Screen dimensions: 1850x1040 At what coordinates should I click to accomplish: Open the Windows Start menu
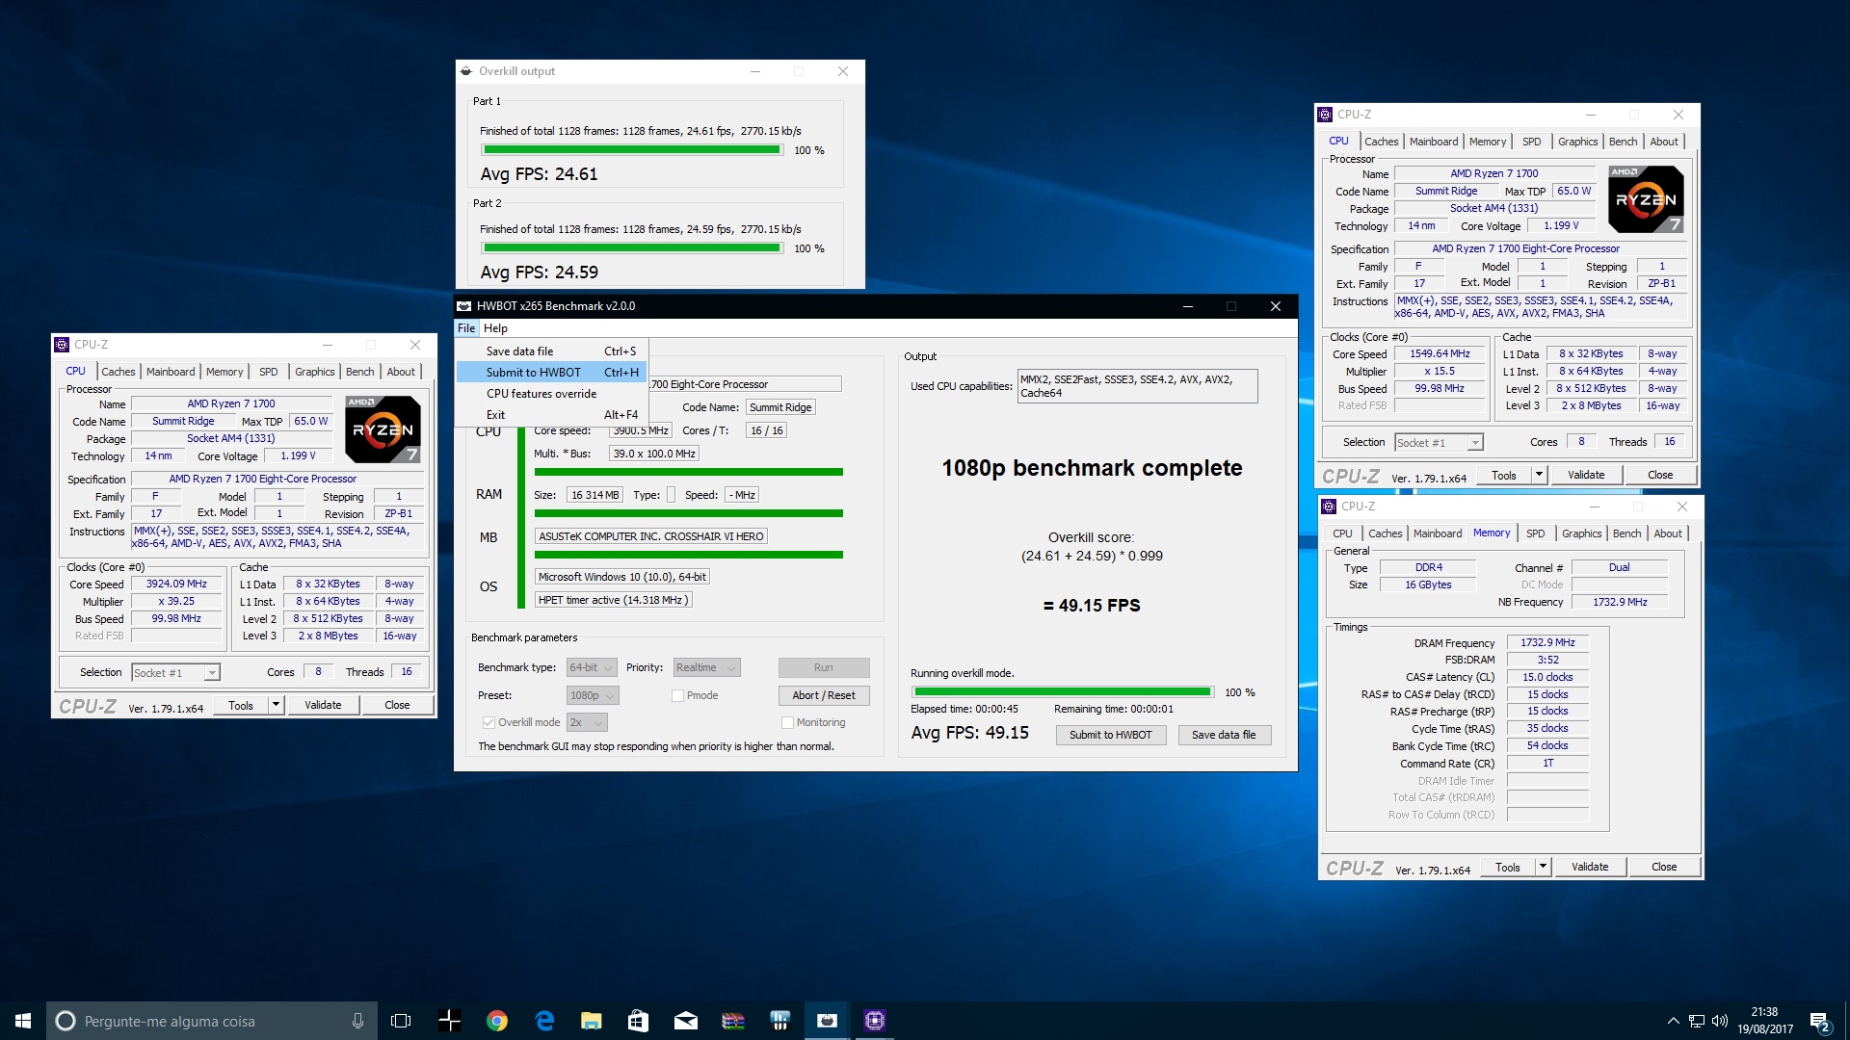click(23, 1021)
